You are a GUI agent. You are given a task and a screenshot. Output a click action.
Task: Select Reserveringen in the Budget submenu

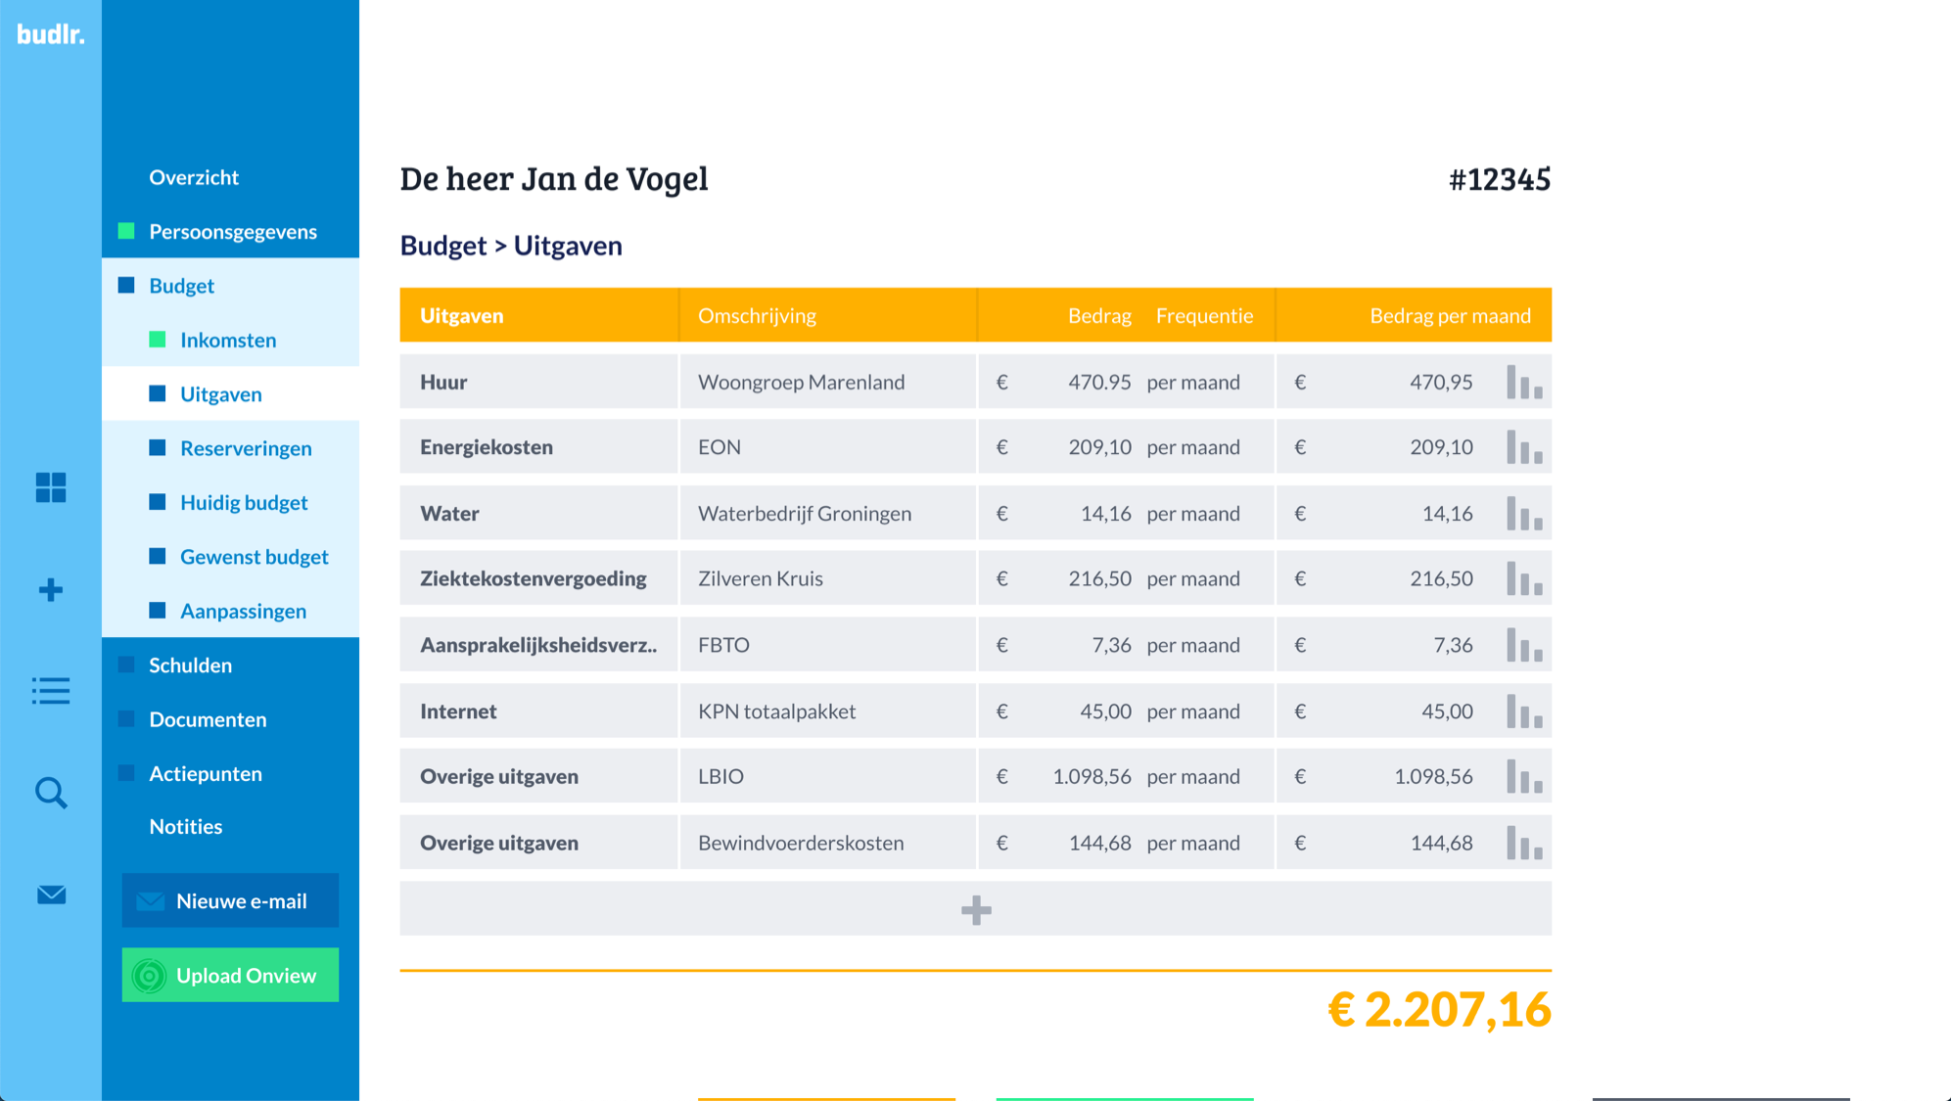point(246,448)
